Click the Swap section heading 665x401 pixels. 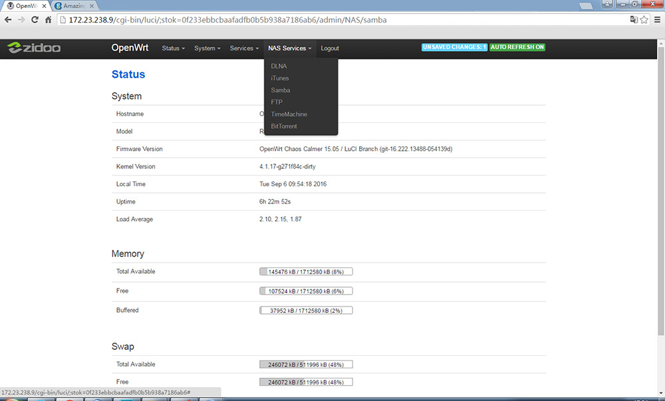(x=122, y=346)
